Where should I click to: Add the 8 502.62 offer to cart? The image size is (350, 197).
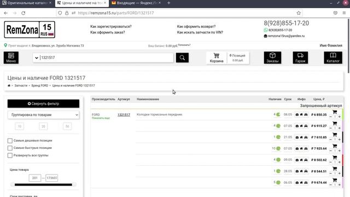335,158
